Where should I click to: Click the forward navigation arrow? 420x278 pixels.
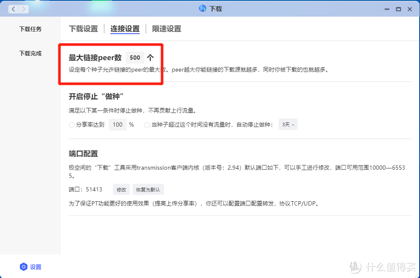[x=24, y=9]
